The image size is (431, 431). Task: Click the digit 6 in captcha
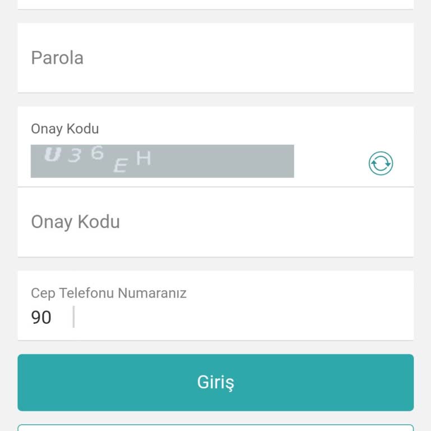click(97, 153)
